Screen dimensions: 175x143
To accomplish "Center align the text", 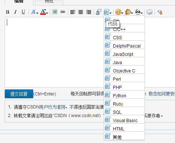I will click(81, 12).
